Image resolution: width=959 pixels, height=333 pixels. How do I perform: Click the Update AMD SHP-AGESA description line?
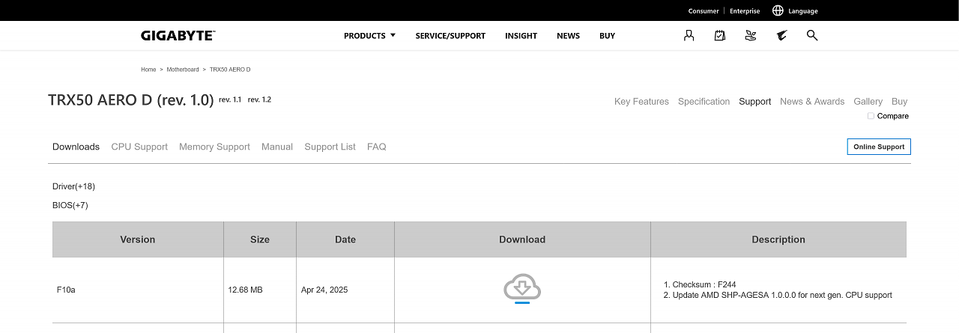[782, 295]
